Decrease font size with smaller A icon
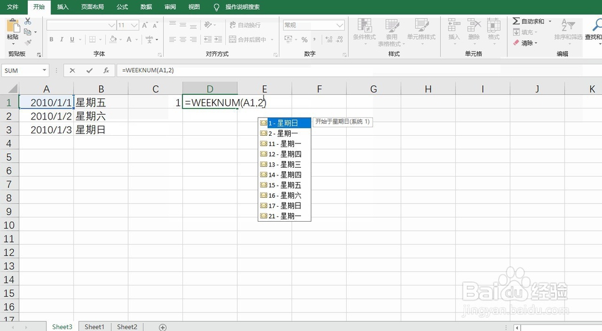 tap(155, 25)
